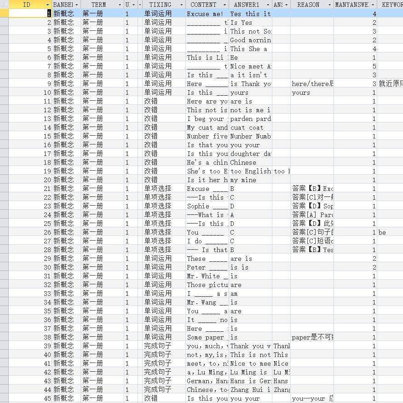403x403 pixels.
Task: Click the TIXING cell '改错' in row 11
Action: tap(164, 101)
